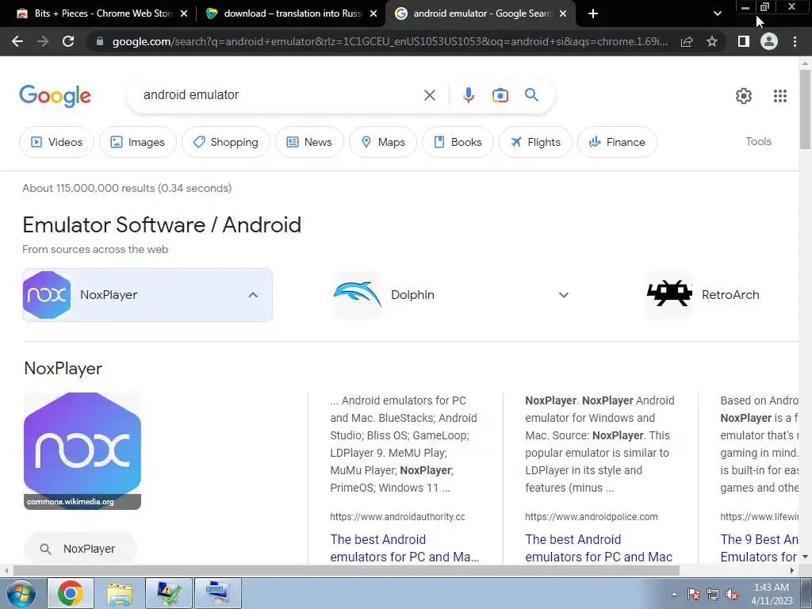Click the forward navigation arrow
The height and width of the screenshot is (609, 812).
43,41
